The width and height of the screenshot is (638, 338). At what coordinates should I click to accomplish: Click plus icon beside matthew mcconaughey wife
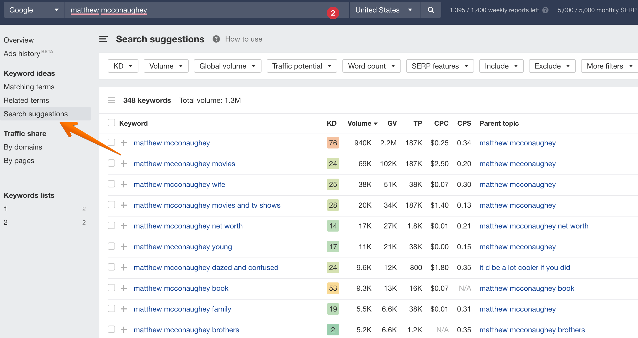pos(124,184)
